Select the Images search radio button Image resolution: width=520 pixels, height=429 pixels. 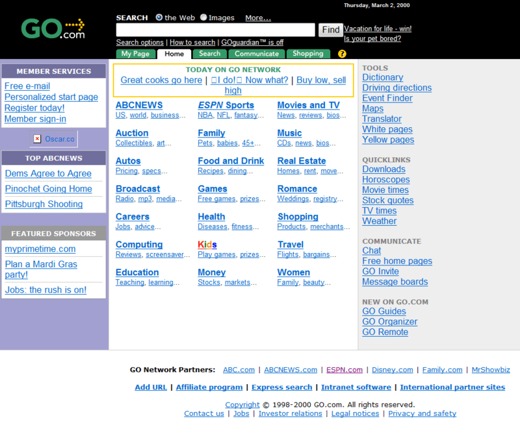click(203, 18)
